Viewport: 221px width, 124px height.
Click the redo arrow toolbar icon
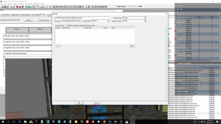click(14, 7)
